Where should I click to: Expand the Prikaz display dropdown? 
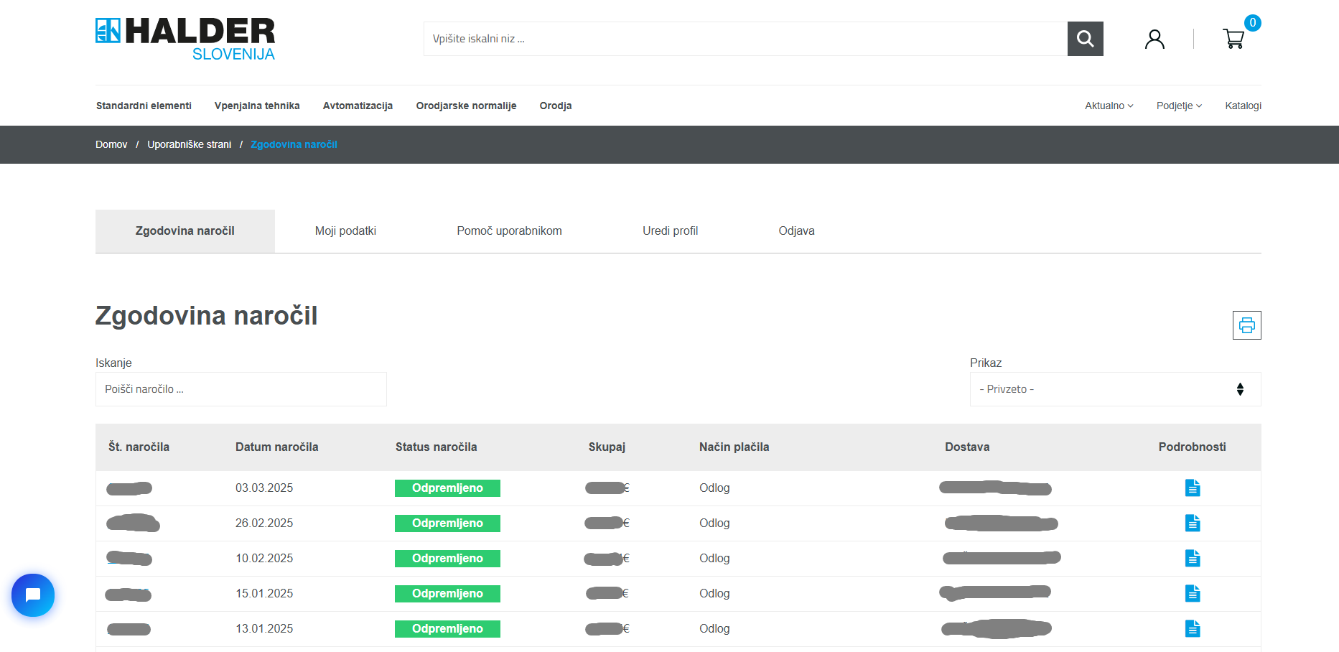pos(1114,389)
